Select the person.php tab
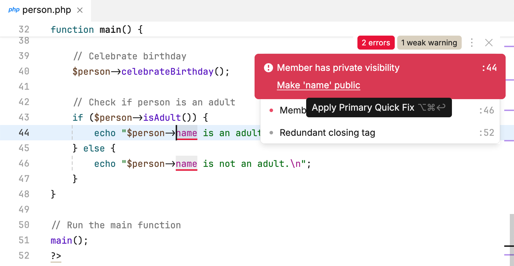Screen dimensions: 514x266 pos(46,10)
